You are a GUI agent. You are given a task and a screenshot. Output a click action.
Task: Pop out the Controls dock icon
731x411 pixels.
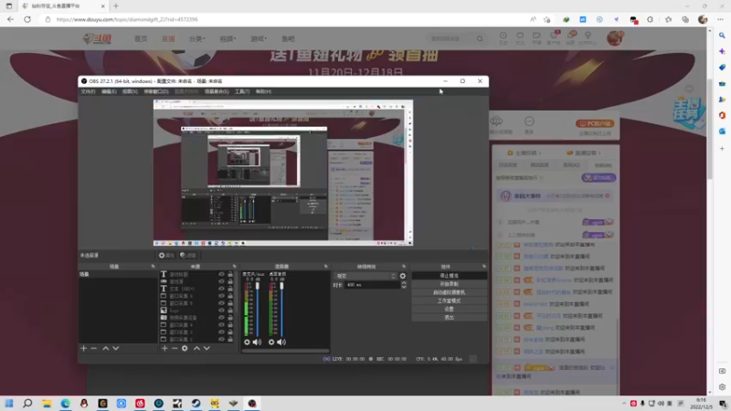[484, 267]
